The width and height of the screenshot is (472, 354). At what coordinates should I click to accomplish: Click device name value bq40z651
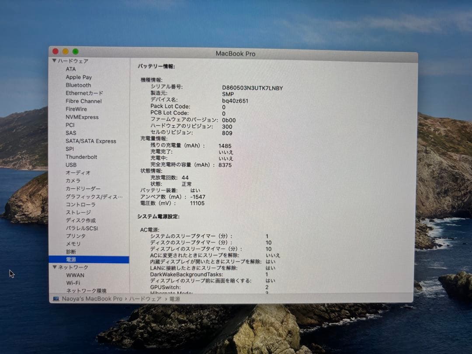[x=235, y=101]
